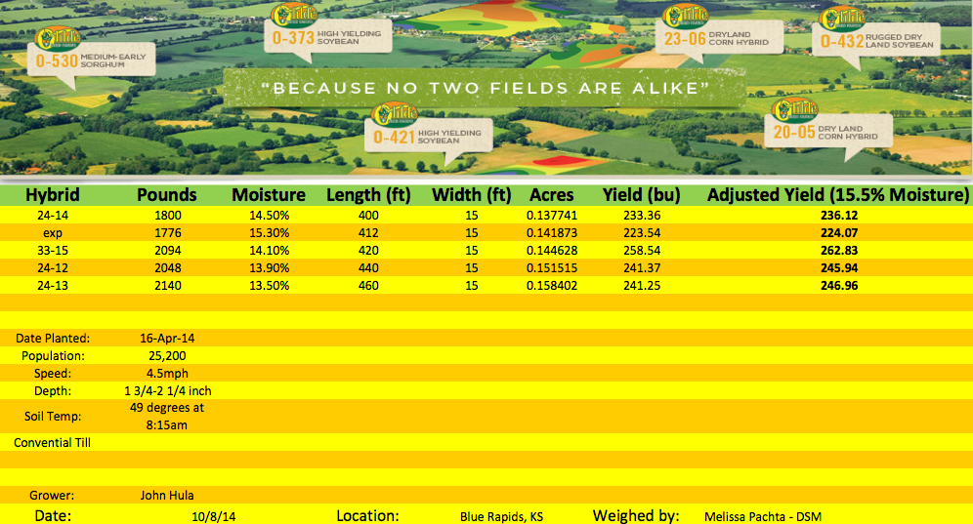Click the logo on the 20-05 corn tag
The image size is (973, 524).
[794, 110]
